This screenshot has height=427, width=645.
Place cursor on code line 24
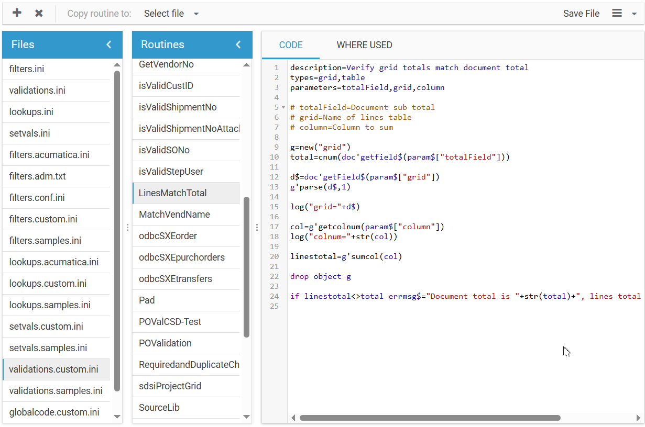click(x=465, y=296)
